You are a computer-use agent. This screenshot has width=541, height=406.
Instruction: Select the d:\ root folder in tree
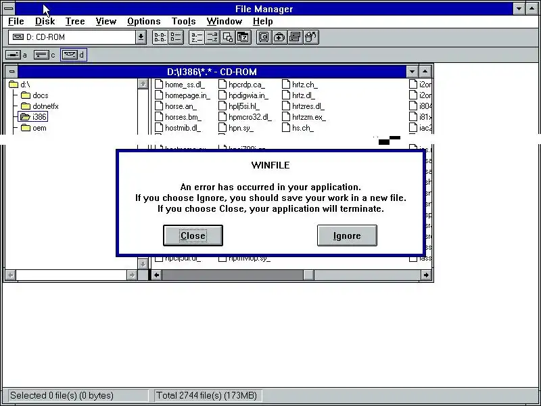pyautogui.click(x=20, y=85)
